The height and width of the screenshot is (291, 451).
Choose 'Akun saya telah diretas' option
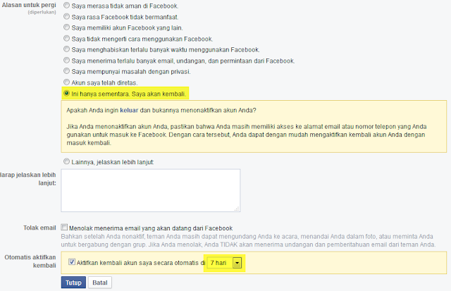pyautogui.click(x=66, y=82)
